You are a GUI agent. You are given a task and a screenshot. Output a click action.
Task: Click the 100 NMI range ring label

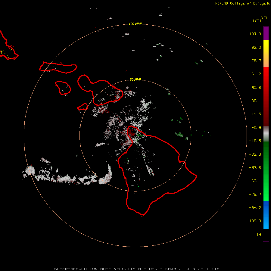[x=135, y=24]
